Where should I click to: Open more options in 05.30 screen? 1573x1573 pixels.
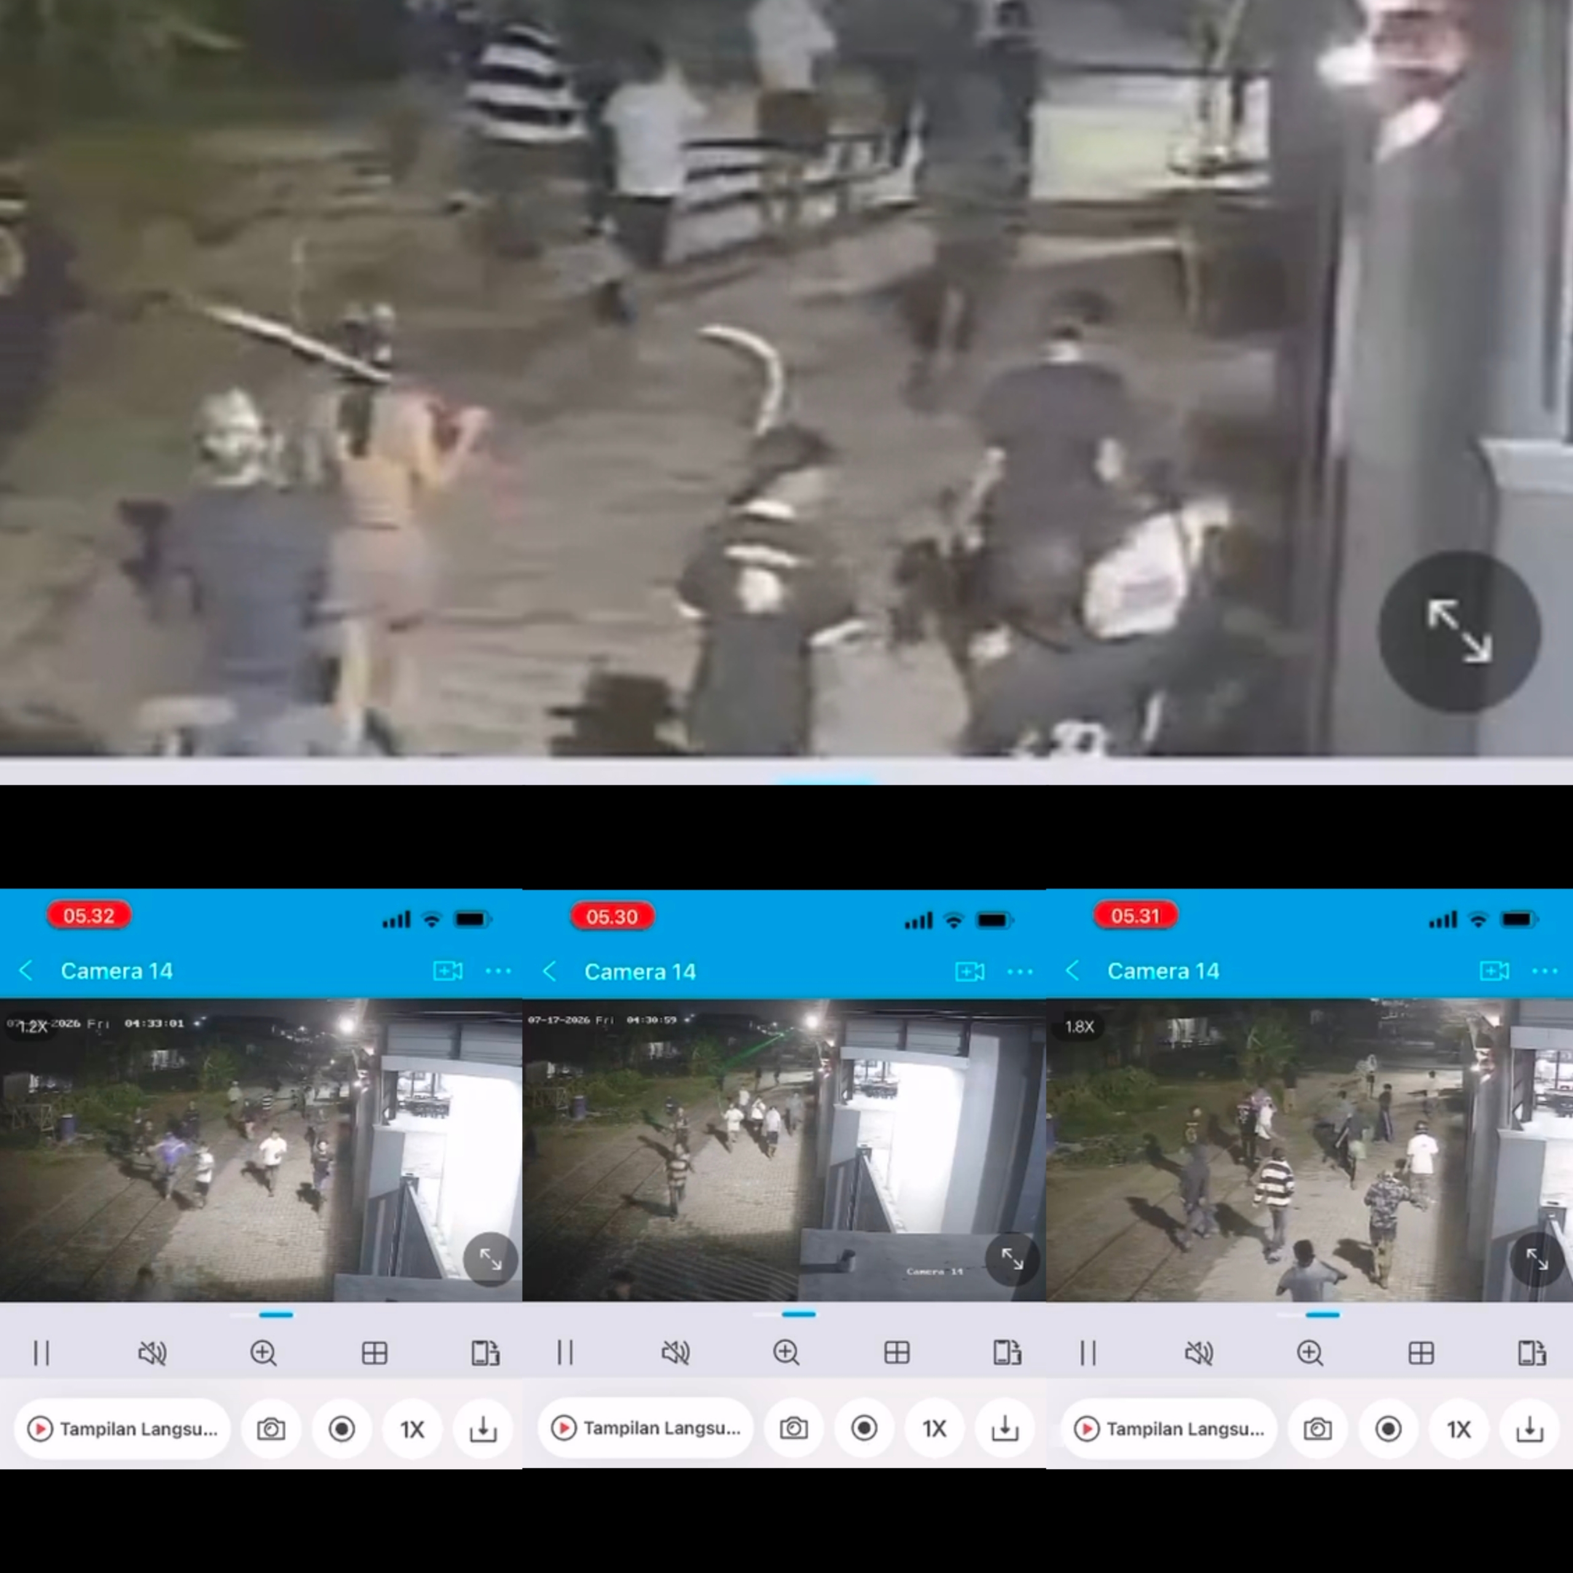point(1020,971)
